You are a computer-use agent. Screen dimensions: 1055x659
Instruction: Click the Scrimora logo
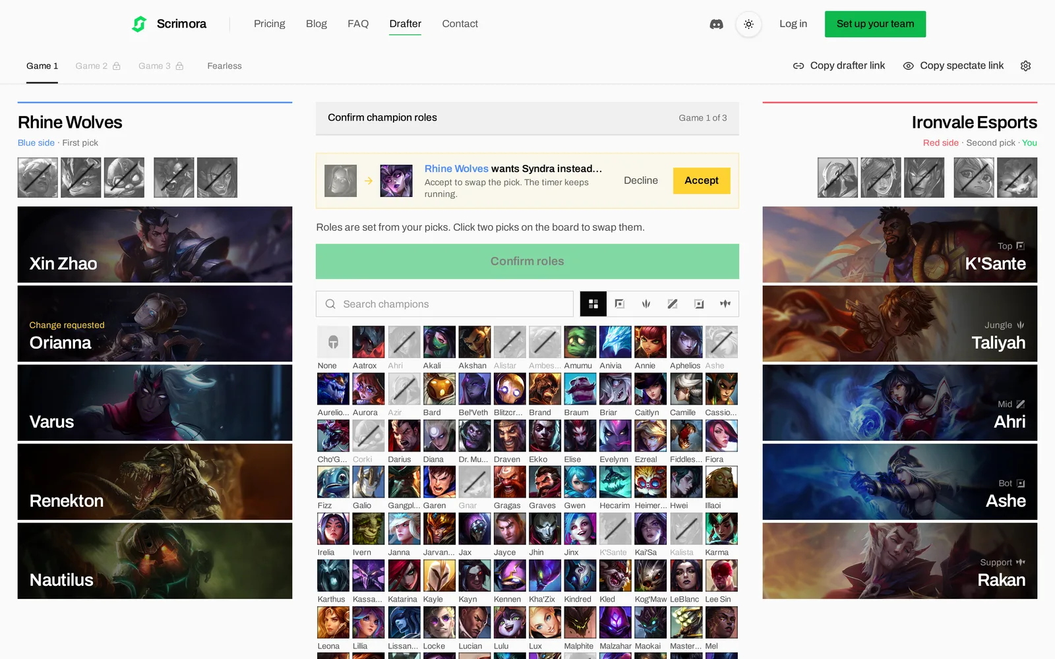pyautogui.click(x=169, y=24)
